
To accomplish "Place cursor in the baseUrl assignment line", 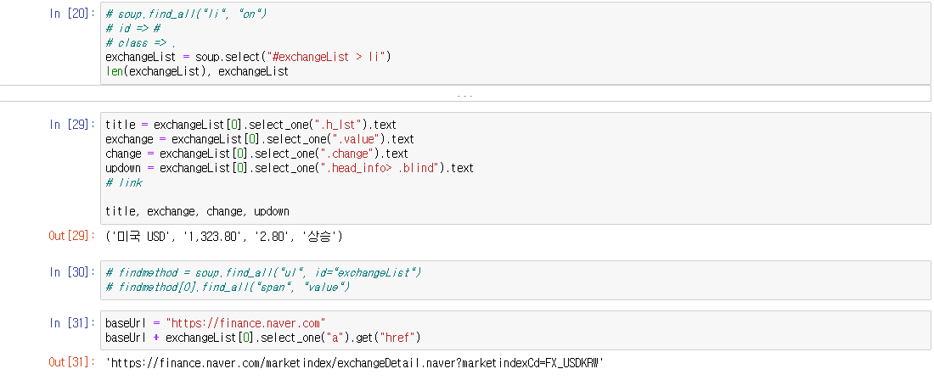I will [x=215, y=323].
